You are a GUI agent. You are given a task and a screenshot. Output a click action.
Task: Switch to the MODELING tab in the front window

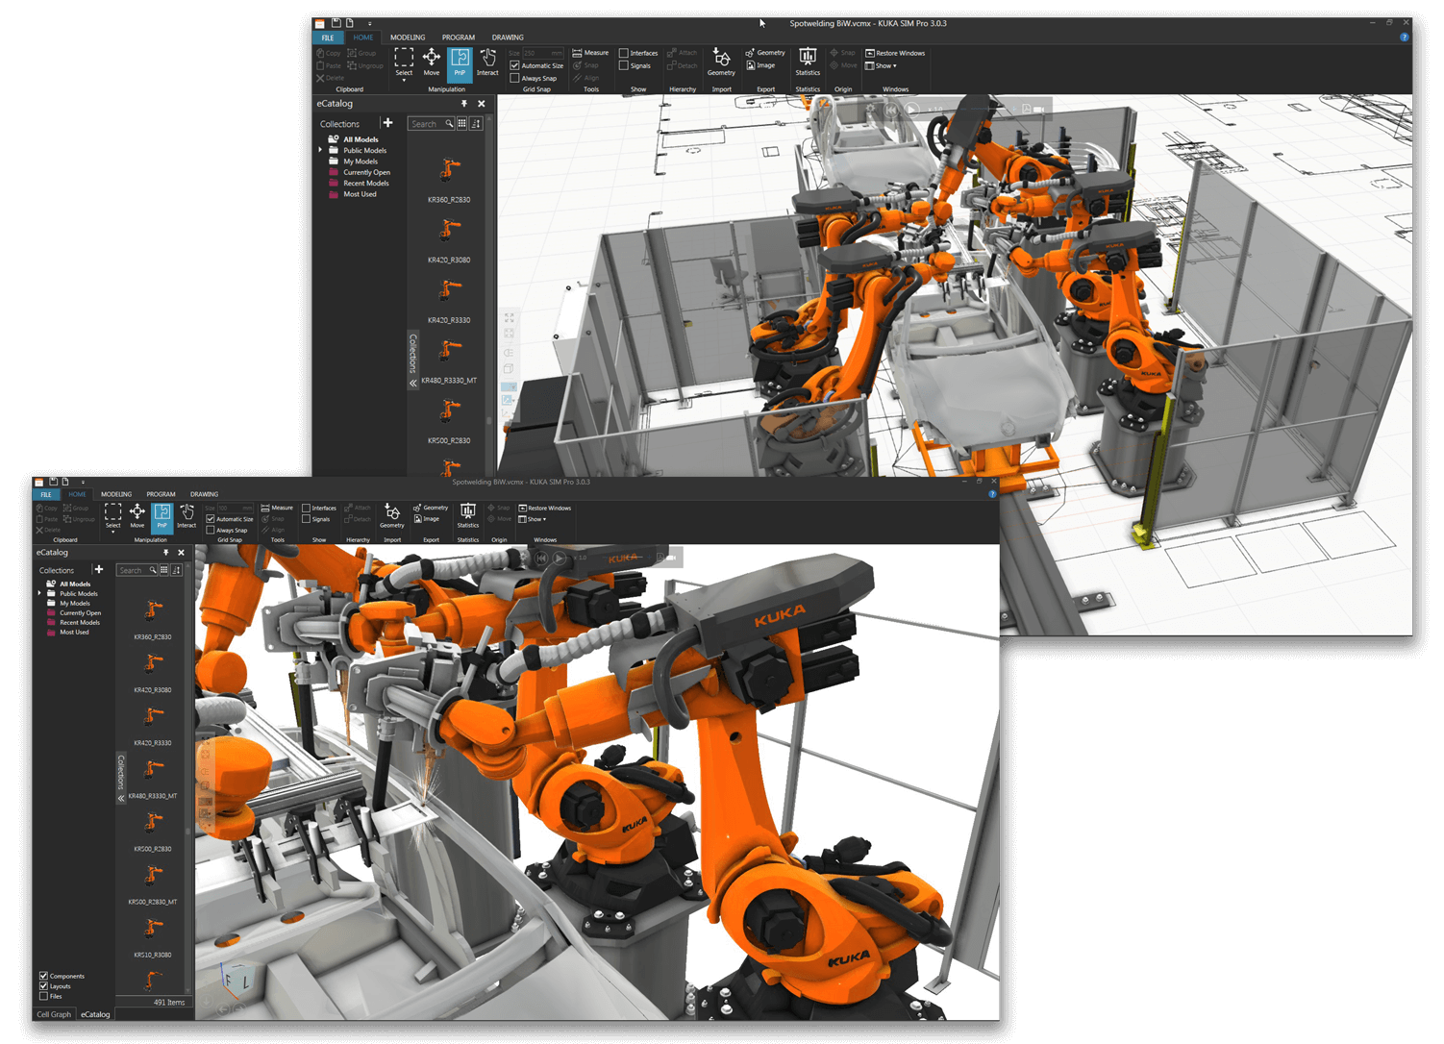[116, 494]
